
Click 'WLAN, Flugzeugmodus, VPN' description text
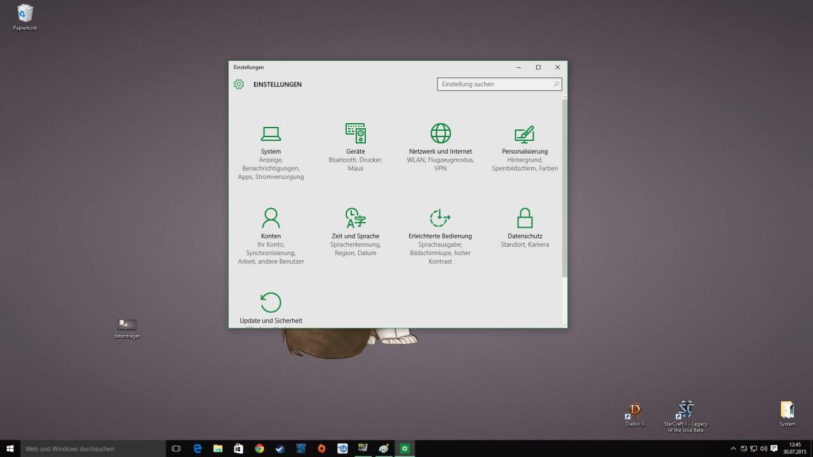(440, 164)
